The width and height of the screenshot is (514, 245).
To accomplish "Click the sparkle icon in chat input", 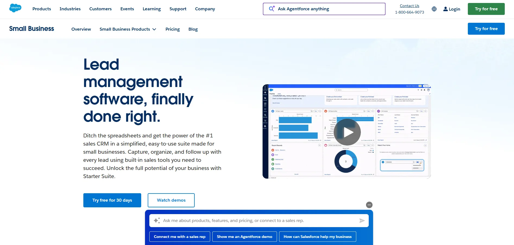I will tap(157, 221).
